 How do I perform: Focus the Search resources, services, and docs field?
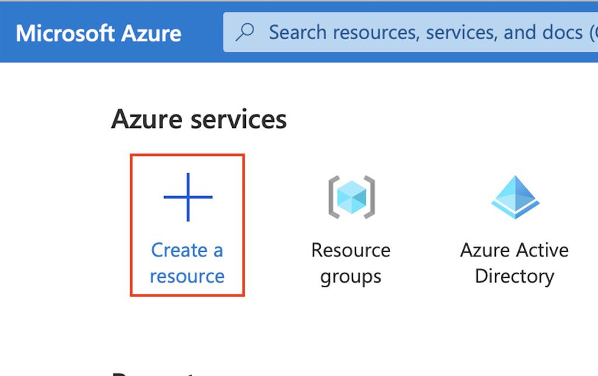[x=411, y=33]
